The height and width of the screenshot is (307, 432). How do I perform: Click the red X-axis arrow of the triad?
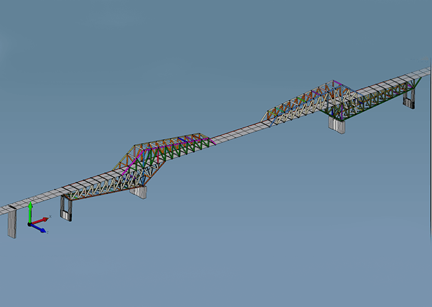(40, 221)
